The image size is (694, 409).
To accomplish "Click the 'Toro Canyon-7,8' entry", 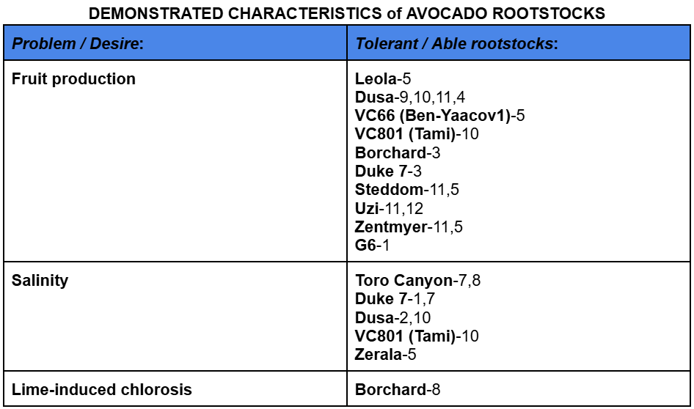I will tap(417, 281).
